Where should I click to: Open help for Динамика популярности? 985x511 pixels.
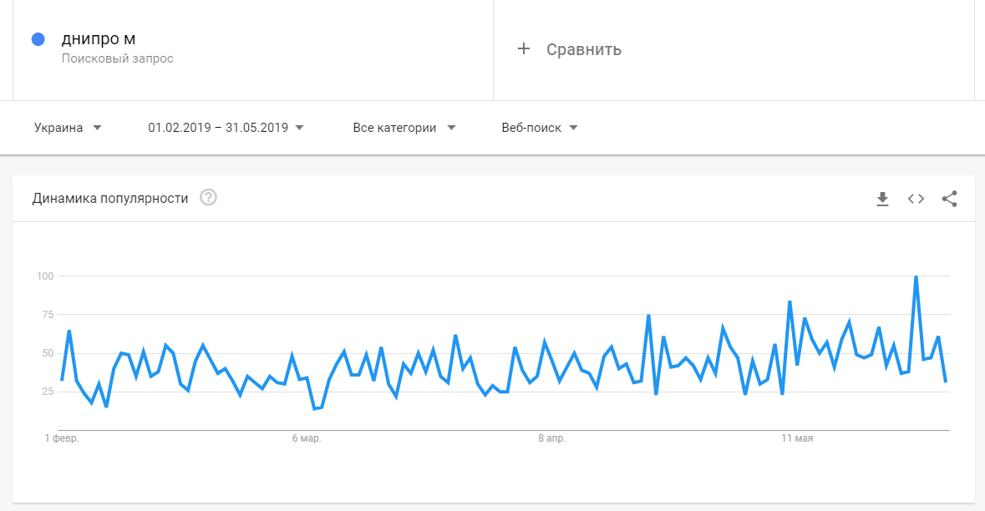209,198
